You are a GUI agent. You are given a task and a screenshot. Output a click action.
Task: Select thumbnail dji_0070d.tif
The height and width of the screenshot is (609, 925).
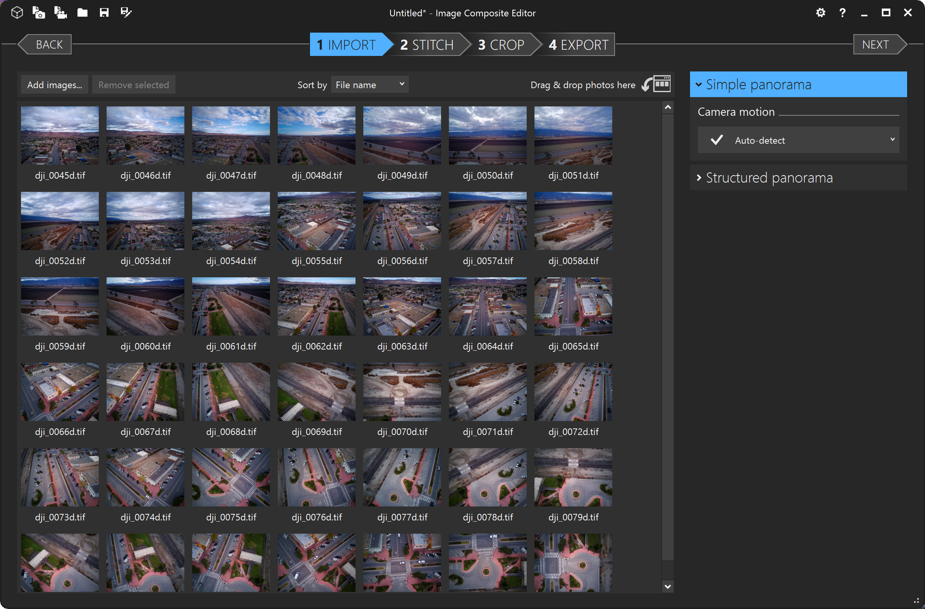coord(402,392)
